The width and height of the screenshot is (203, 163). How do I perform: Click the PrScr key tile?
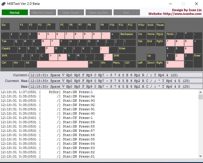pyautogui.click(x=142, y=26)
